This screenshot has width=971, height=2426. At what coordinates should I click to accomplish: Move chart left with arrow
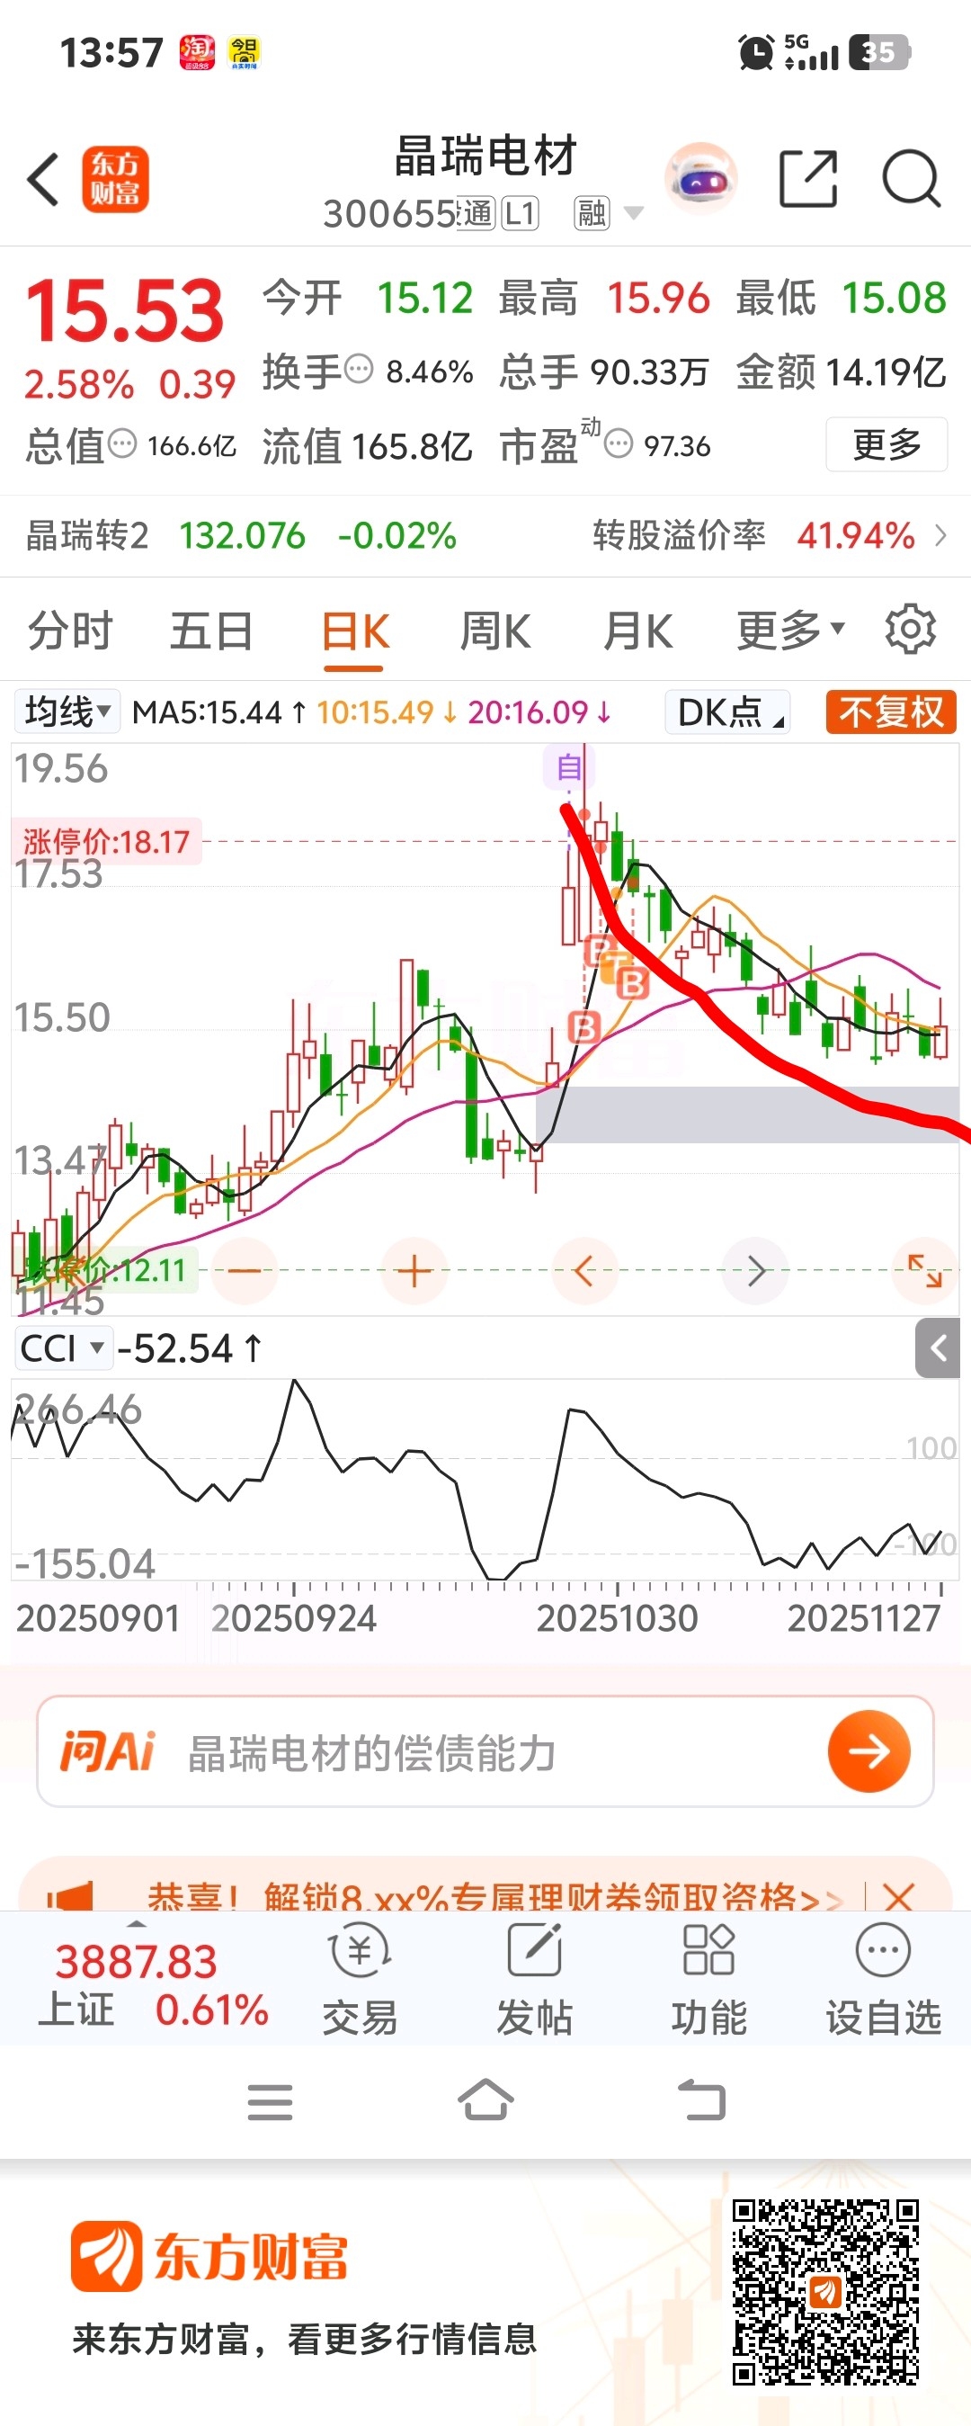point(584,1270)
